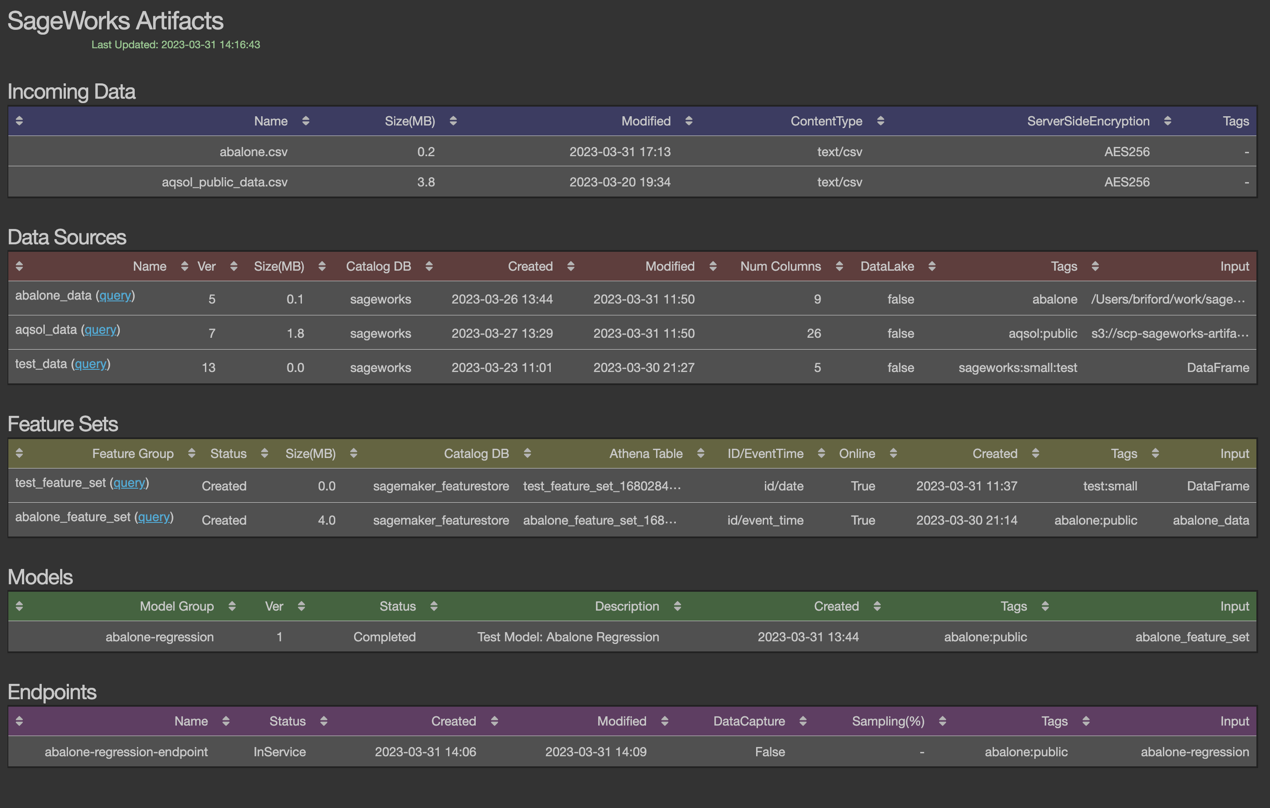Click sort arrows between Description and Created in Models
1270x808 pixels.
click(677, 606)
